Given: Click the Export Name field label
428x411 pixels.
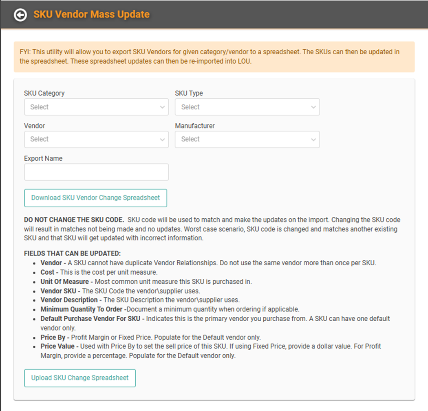Looking at the screenshot, I should (x=43, y=158).
